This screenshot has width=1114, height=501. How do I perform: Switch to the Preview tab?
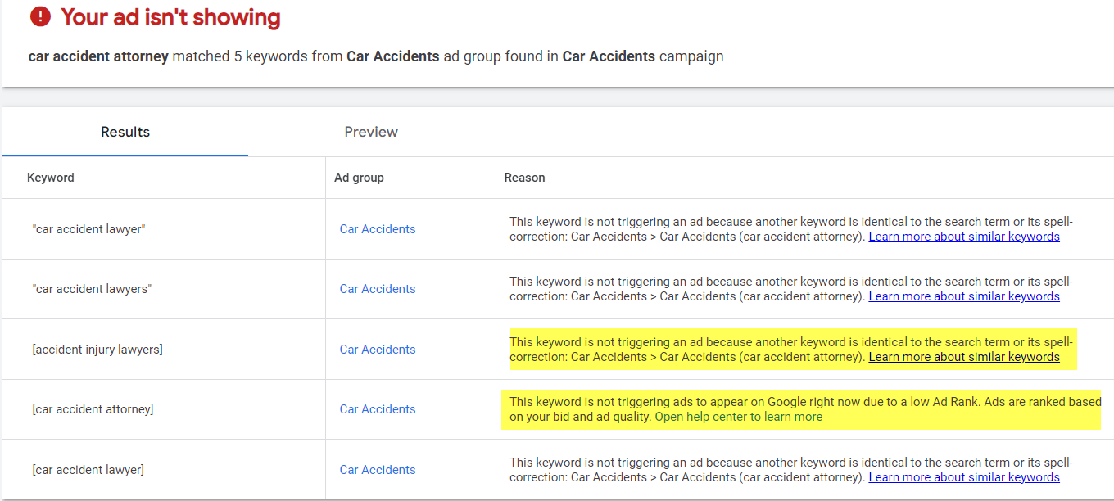coord(370,132)
